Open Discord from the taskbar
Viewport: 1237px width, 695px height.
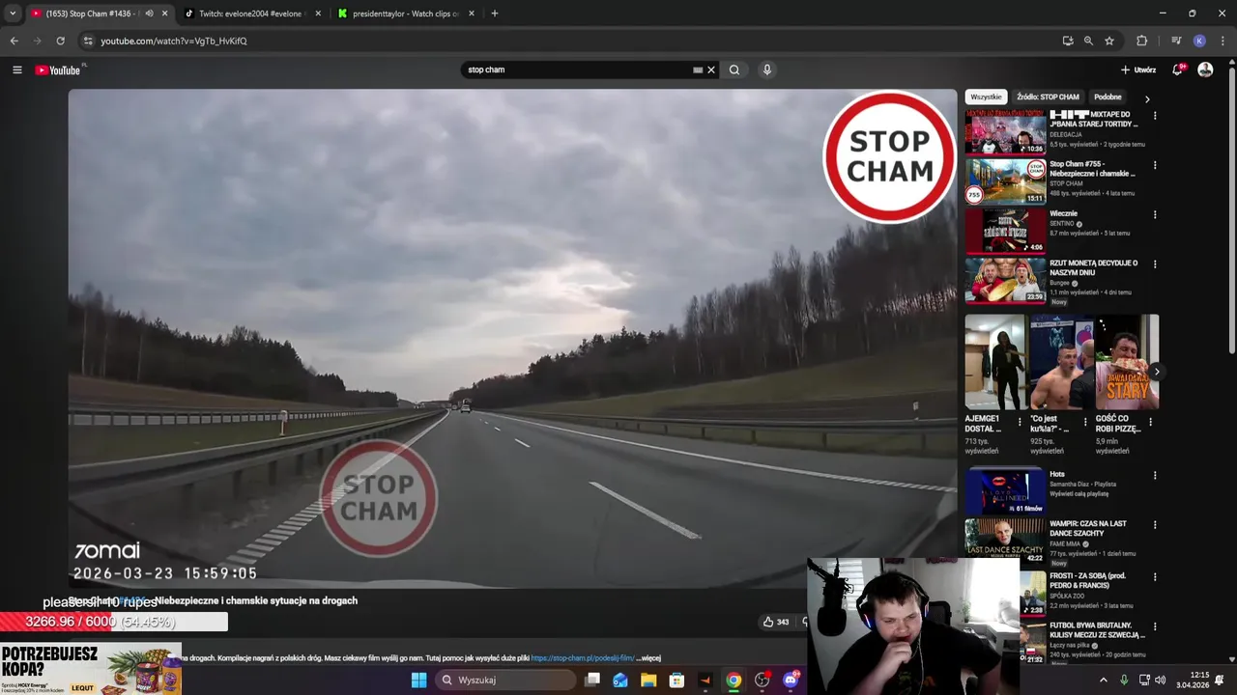(791, 680)
